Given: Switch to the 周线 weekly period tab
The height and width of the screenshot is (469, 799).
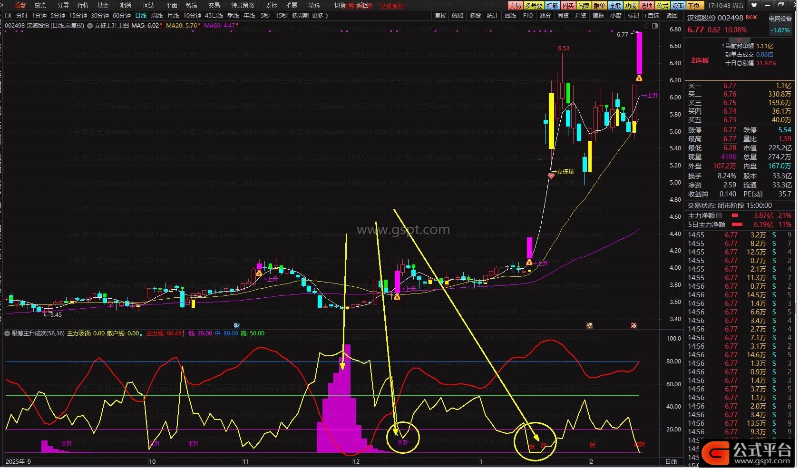Looking at the screenshot, I should [x=157, y=16].
